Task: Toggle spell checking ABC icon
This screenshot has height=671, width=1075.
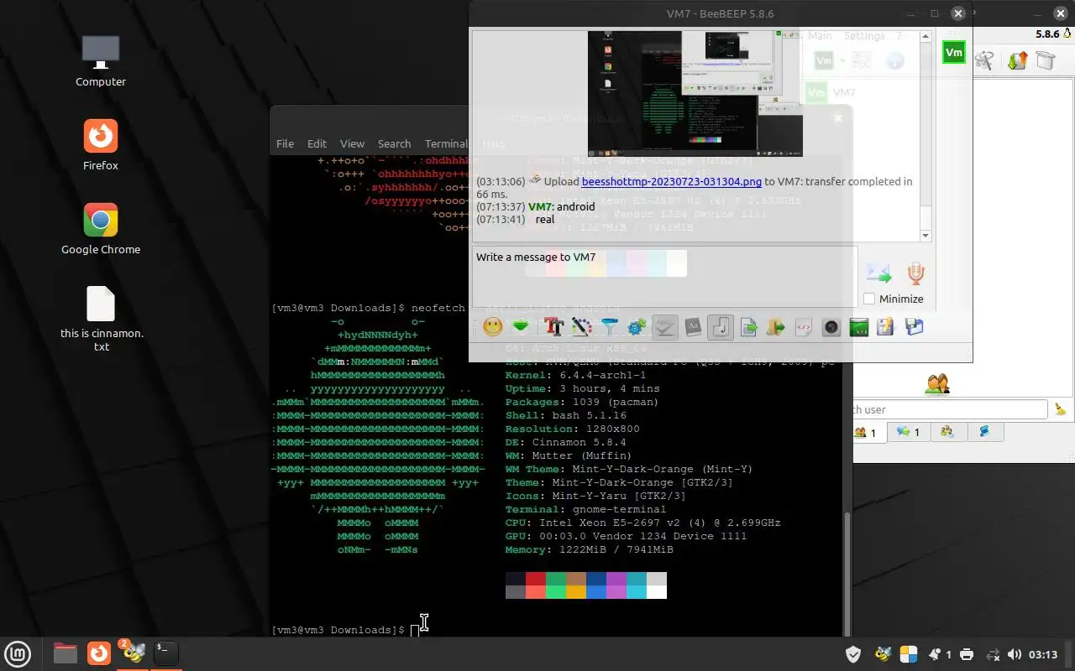Action: tap(665, 327)
